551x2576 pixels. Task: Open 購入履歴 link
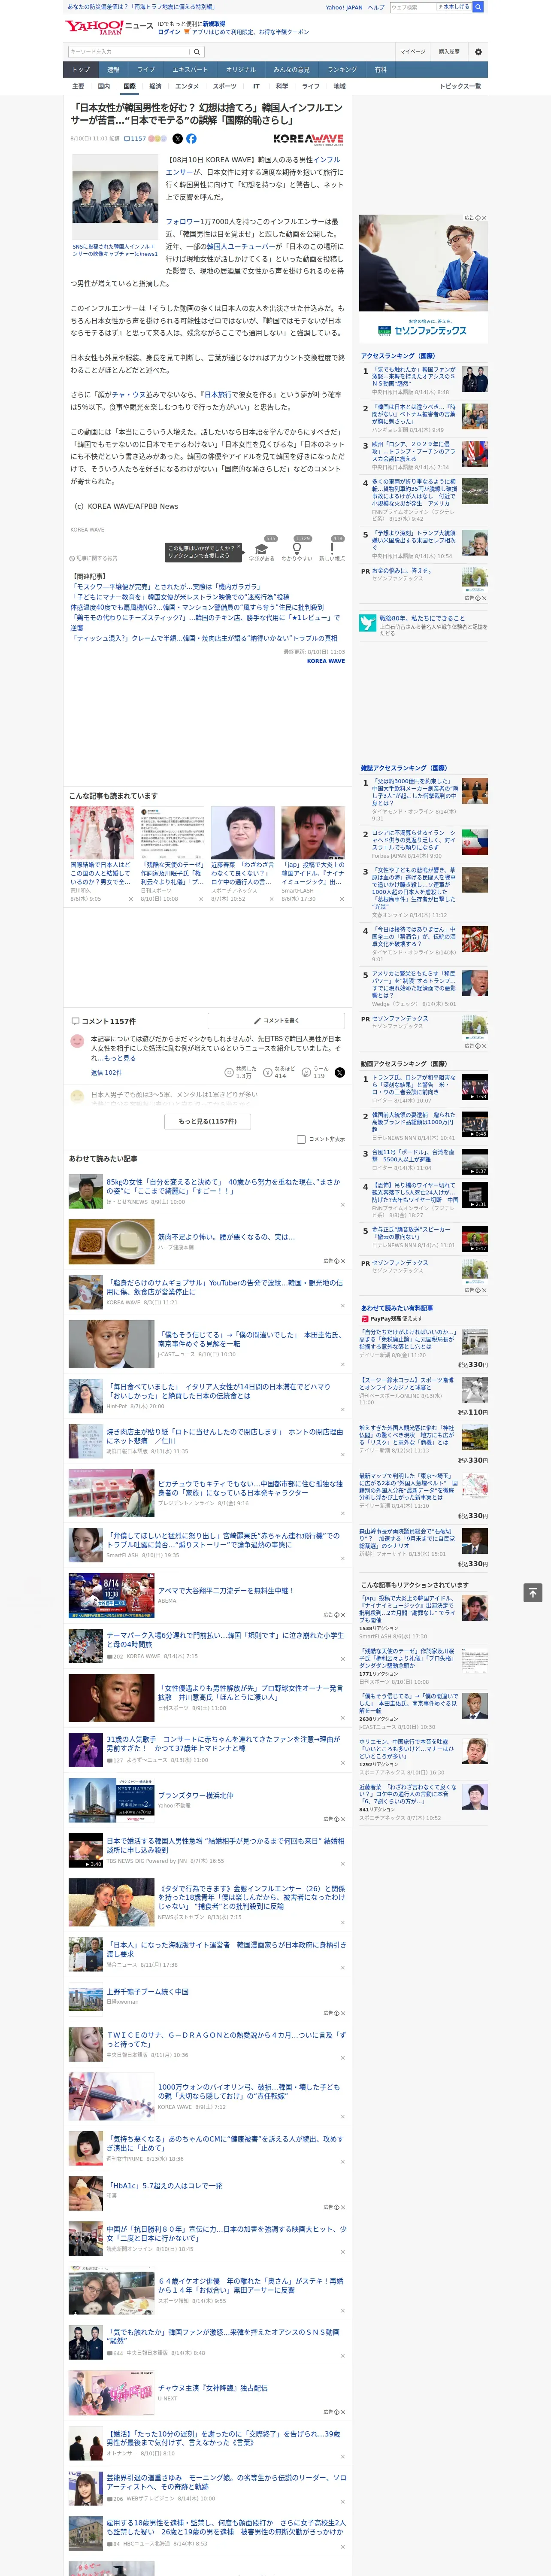pyautogui.click(x=449, y=52)
